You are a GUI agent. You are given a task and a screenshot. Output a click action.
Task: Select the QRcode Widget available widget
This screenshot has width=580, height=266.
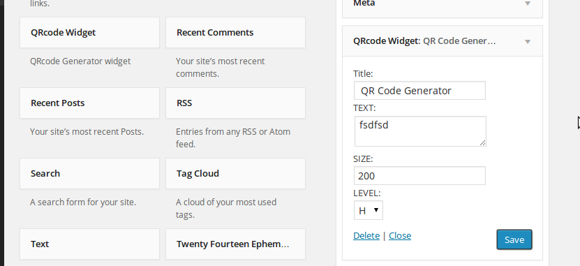(89, 33)
